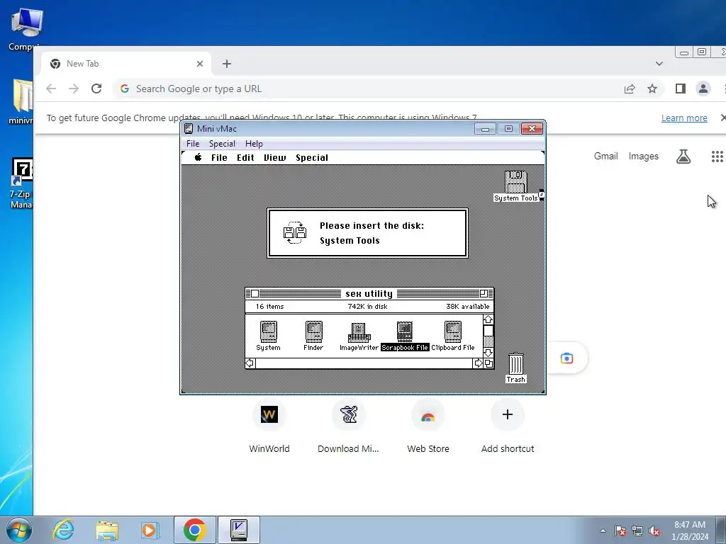This screenshot has width=726, height=544.
Task: Select the Finder file icon
Action: [313, 336]
